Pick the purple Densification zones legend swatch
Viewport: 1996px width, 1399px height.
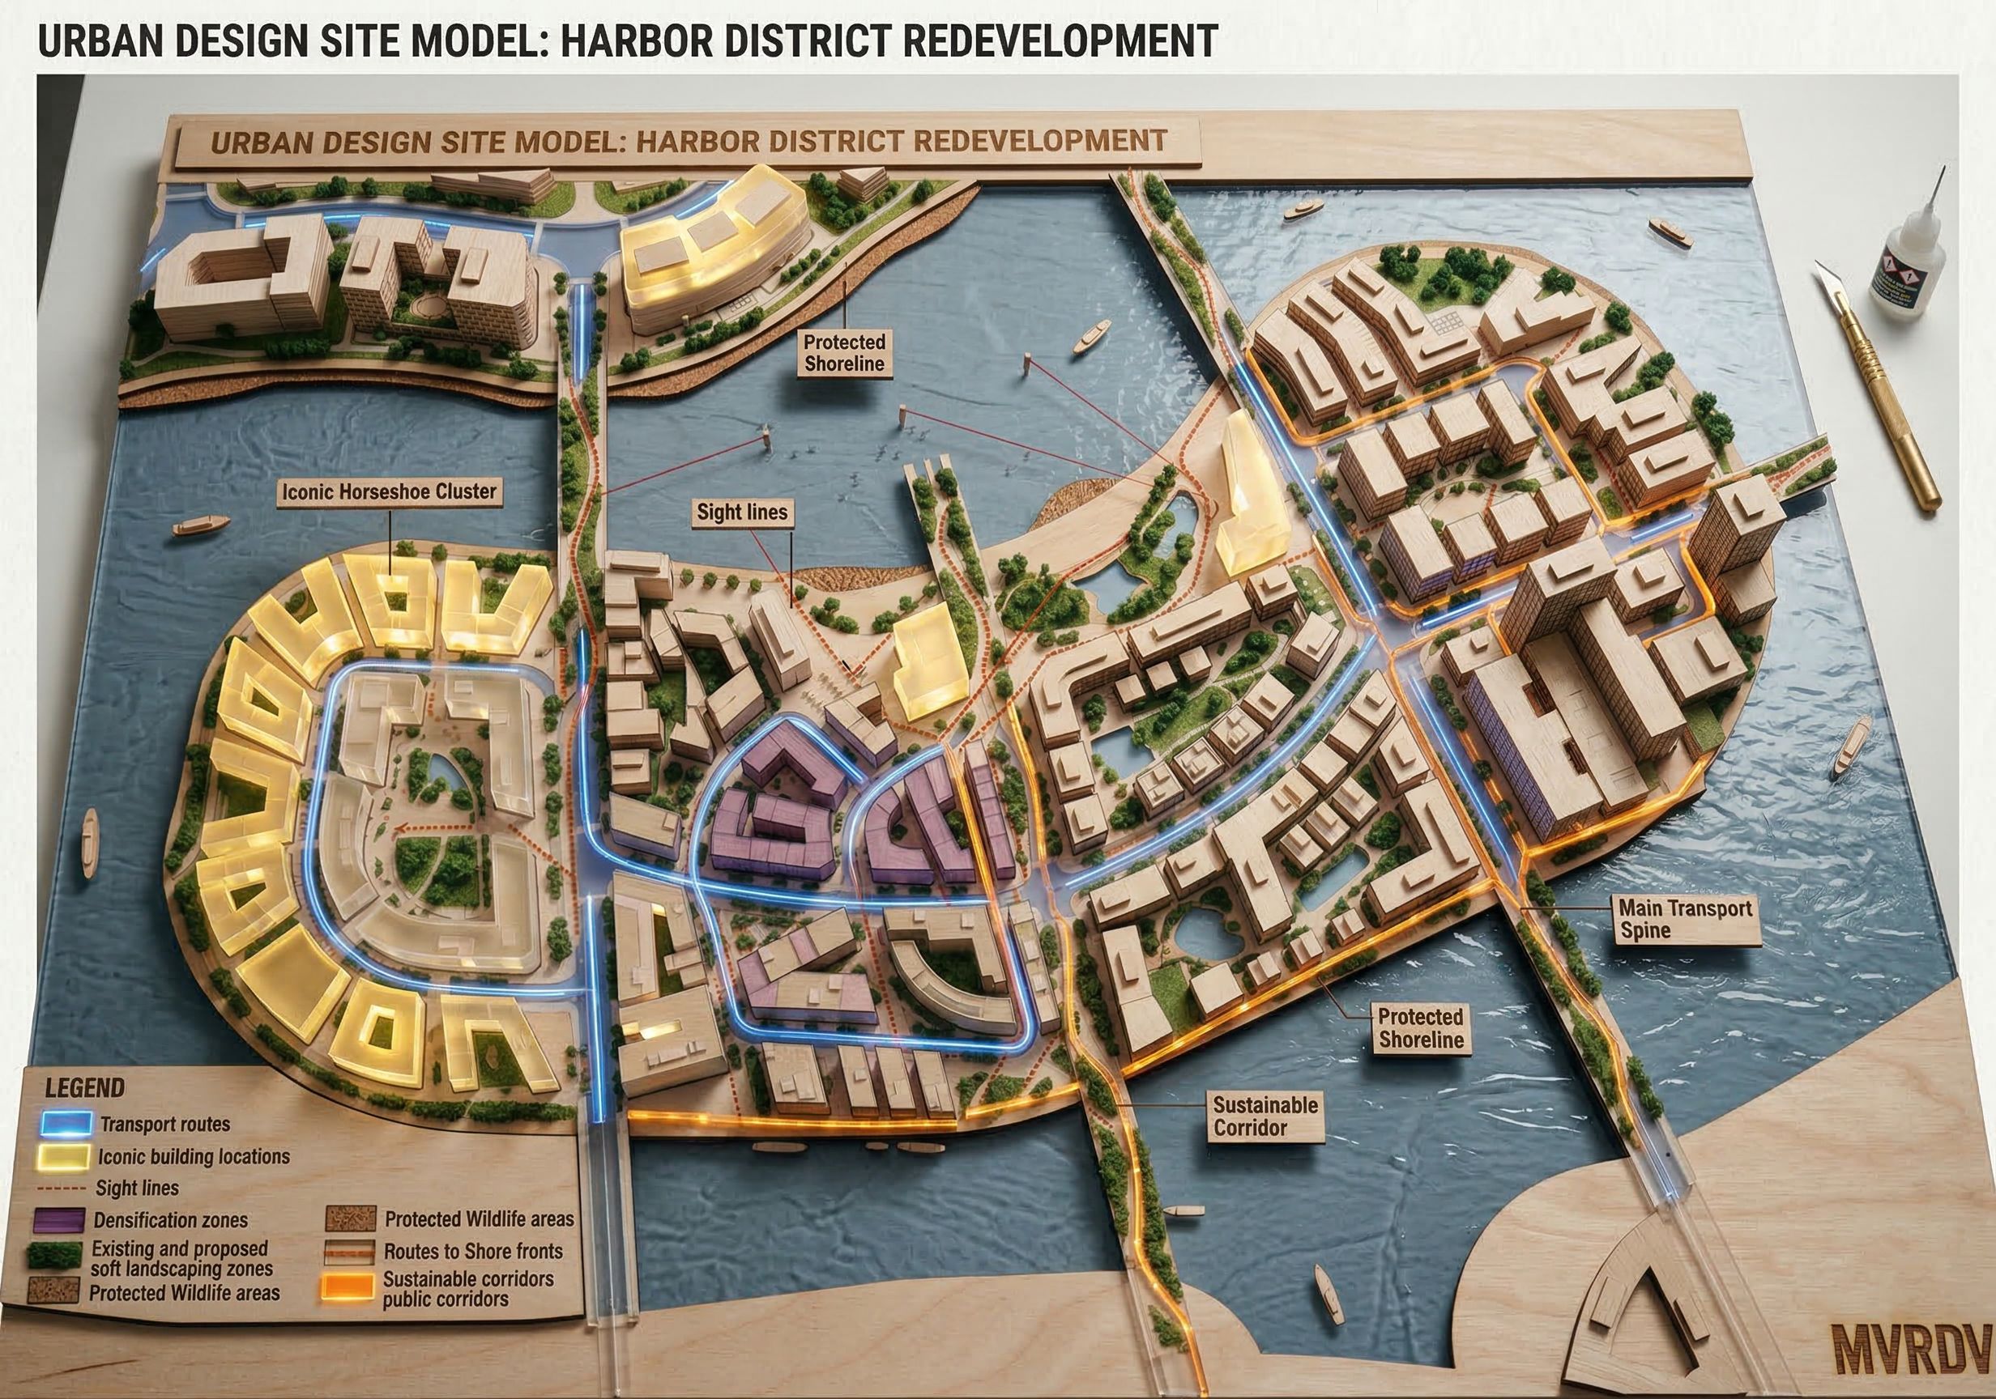(58, 1220)
